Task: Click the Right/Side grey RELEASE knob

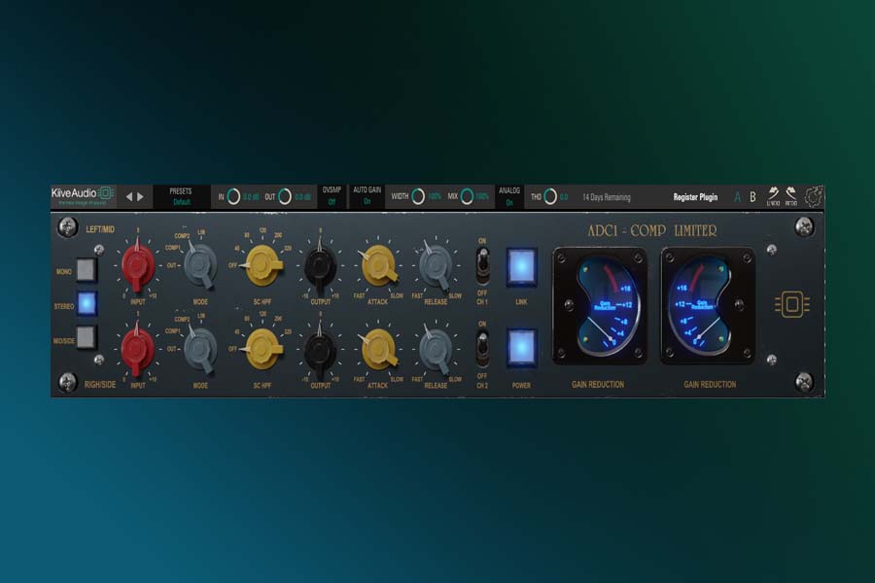Action: pos(436,351)
